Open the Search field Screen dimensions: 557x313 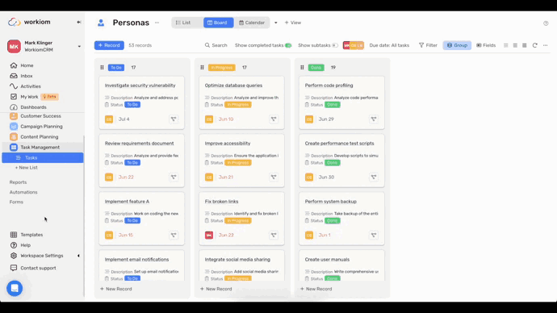click(216, 45)
